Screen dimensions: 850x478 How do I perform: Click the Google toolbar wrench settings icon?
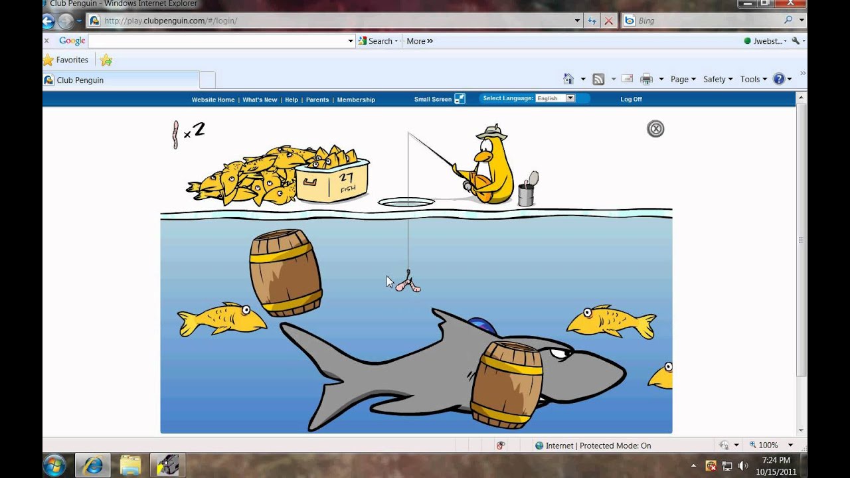796,41
